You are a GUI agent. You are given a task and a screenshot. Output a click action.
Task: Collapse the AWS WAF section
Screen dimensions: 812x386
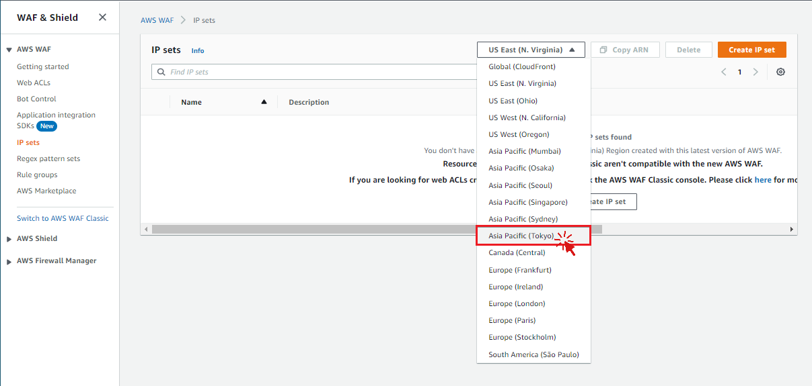coord(9,50)
